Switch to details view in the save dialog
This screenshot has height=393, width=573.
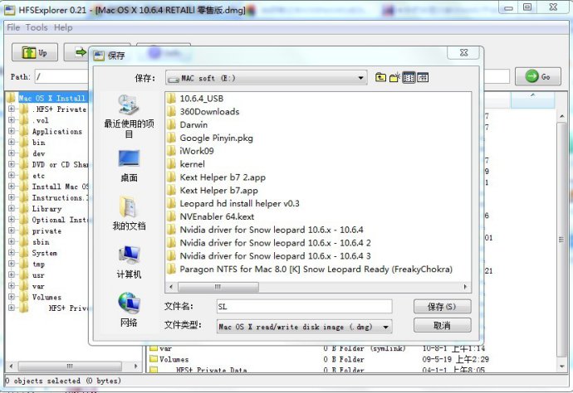tap(423, 78)
